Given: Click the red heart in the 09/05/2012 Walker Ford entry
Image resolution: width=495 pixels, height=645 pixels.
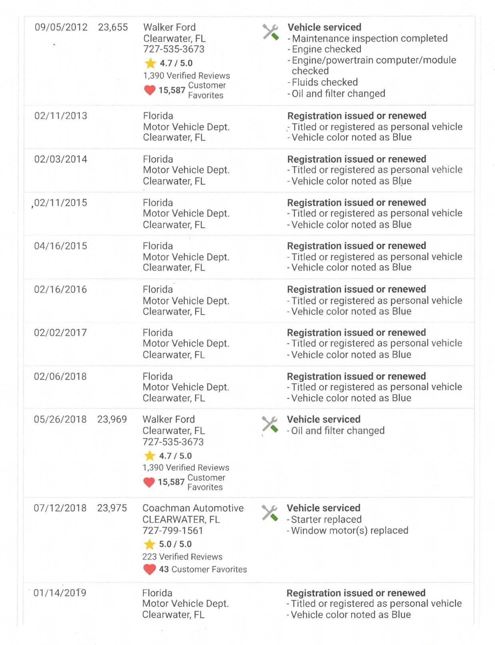Looking at the screenshot, I should [150, 90].
